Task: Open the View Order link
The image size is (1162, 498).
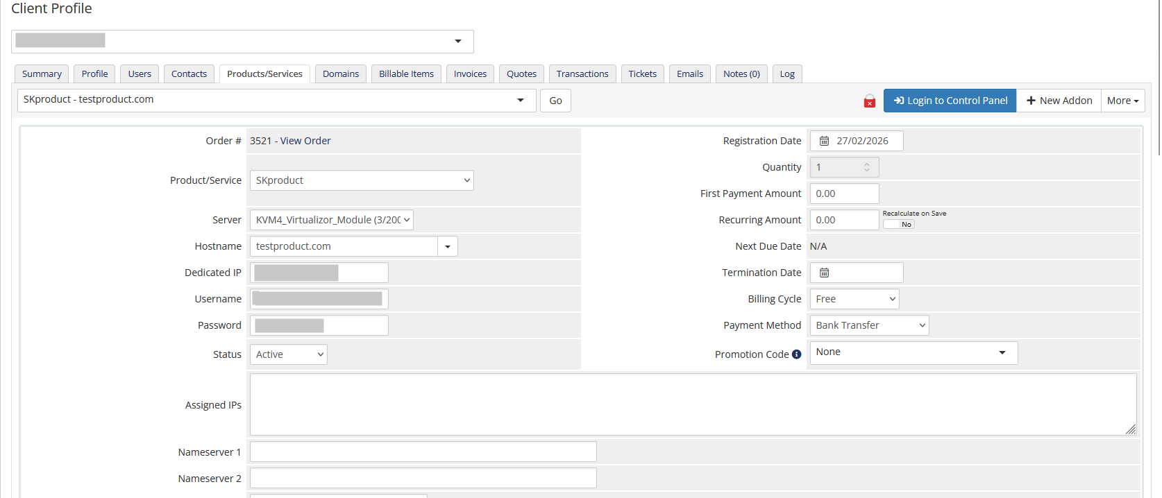Action: tap(305, 141)
